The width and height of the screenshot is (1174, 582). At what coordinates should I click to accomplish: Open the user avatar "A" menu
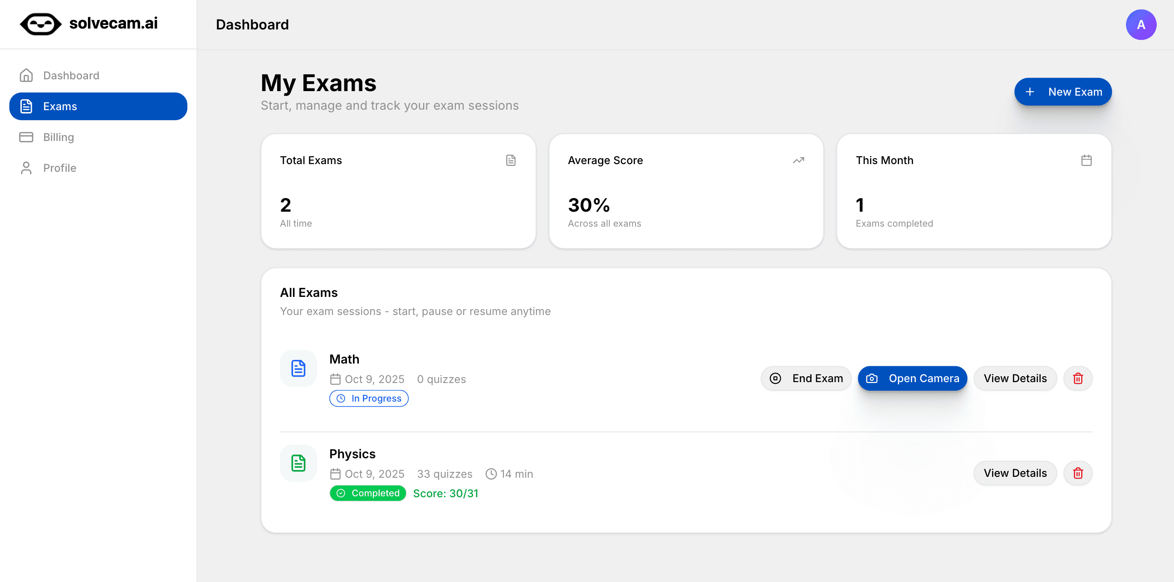pos(1140,24)
